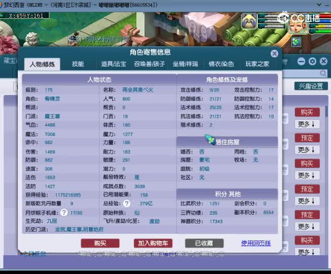Viewport: 331px width, 274px height.
Task: Minimize the 藏宝阁 window
Action: tap(301, 61)
